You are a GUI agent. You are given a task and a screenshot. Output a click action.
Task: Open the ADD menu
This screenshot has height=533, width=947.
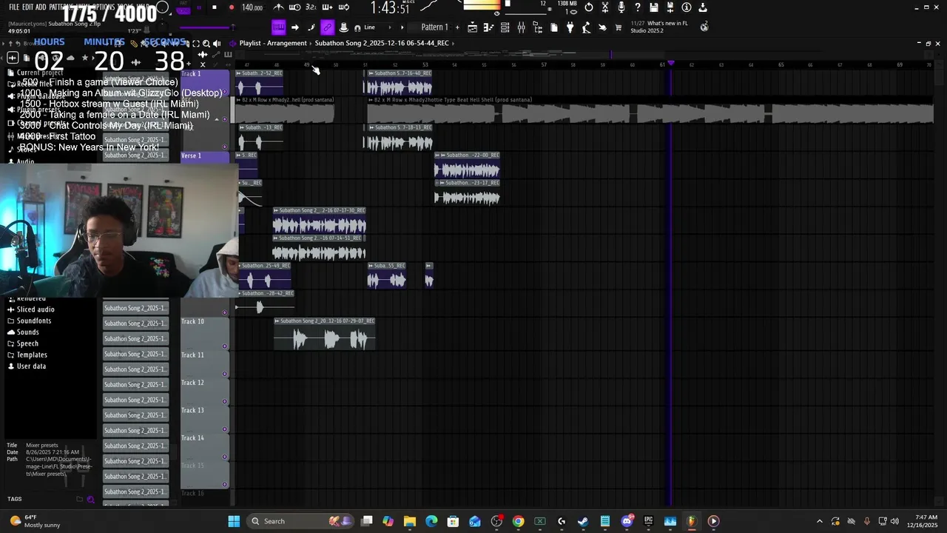[x=40, y=7]
